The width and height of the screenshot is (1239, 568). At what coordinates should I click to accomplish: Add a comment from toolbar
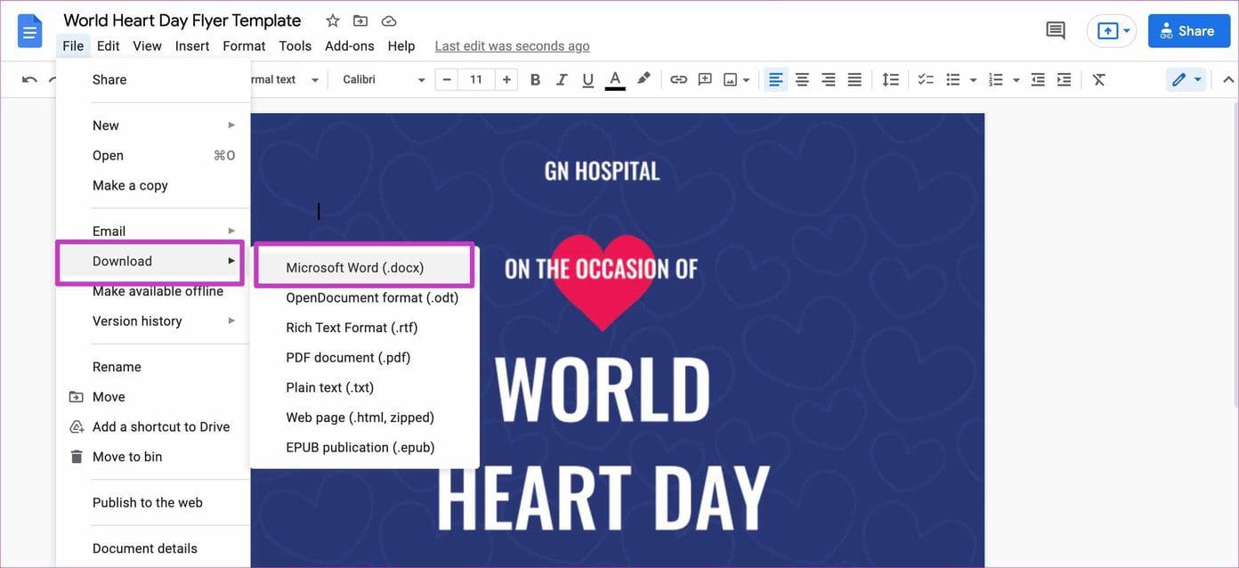point(705,80)
